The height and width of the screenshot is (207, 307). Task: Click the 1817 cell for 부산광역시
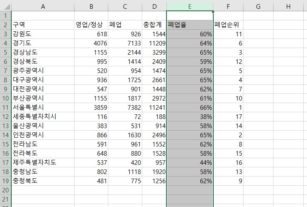click(125, 98)
